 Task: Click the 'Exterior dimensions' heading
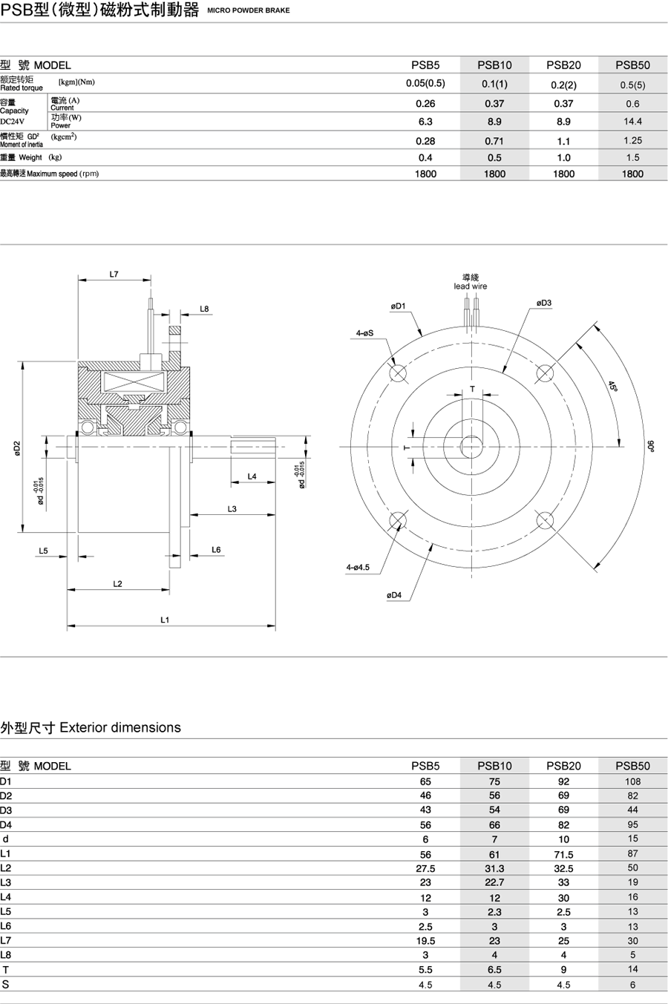pyautogui.click(x=120, y=727)
